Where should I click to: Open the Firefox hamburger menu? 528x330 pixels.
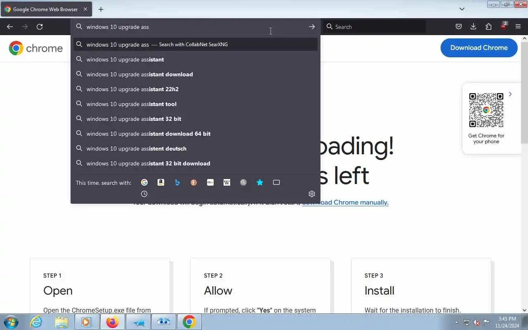[518, 27]
